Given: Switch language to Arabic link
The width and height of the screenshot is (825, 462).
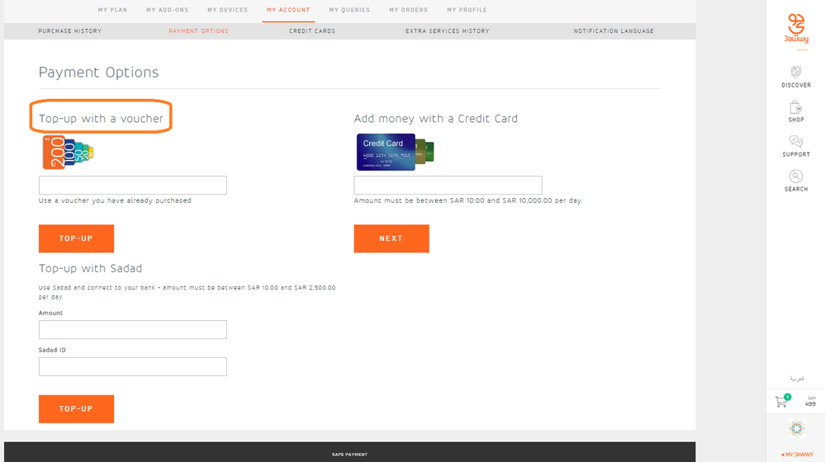Looking at the screenshot, I should tap(796, 379).
